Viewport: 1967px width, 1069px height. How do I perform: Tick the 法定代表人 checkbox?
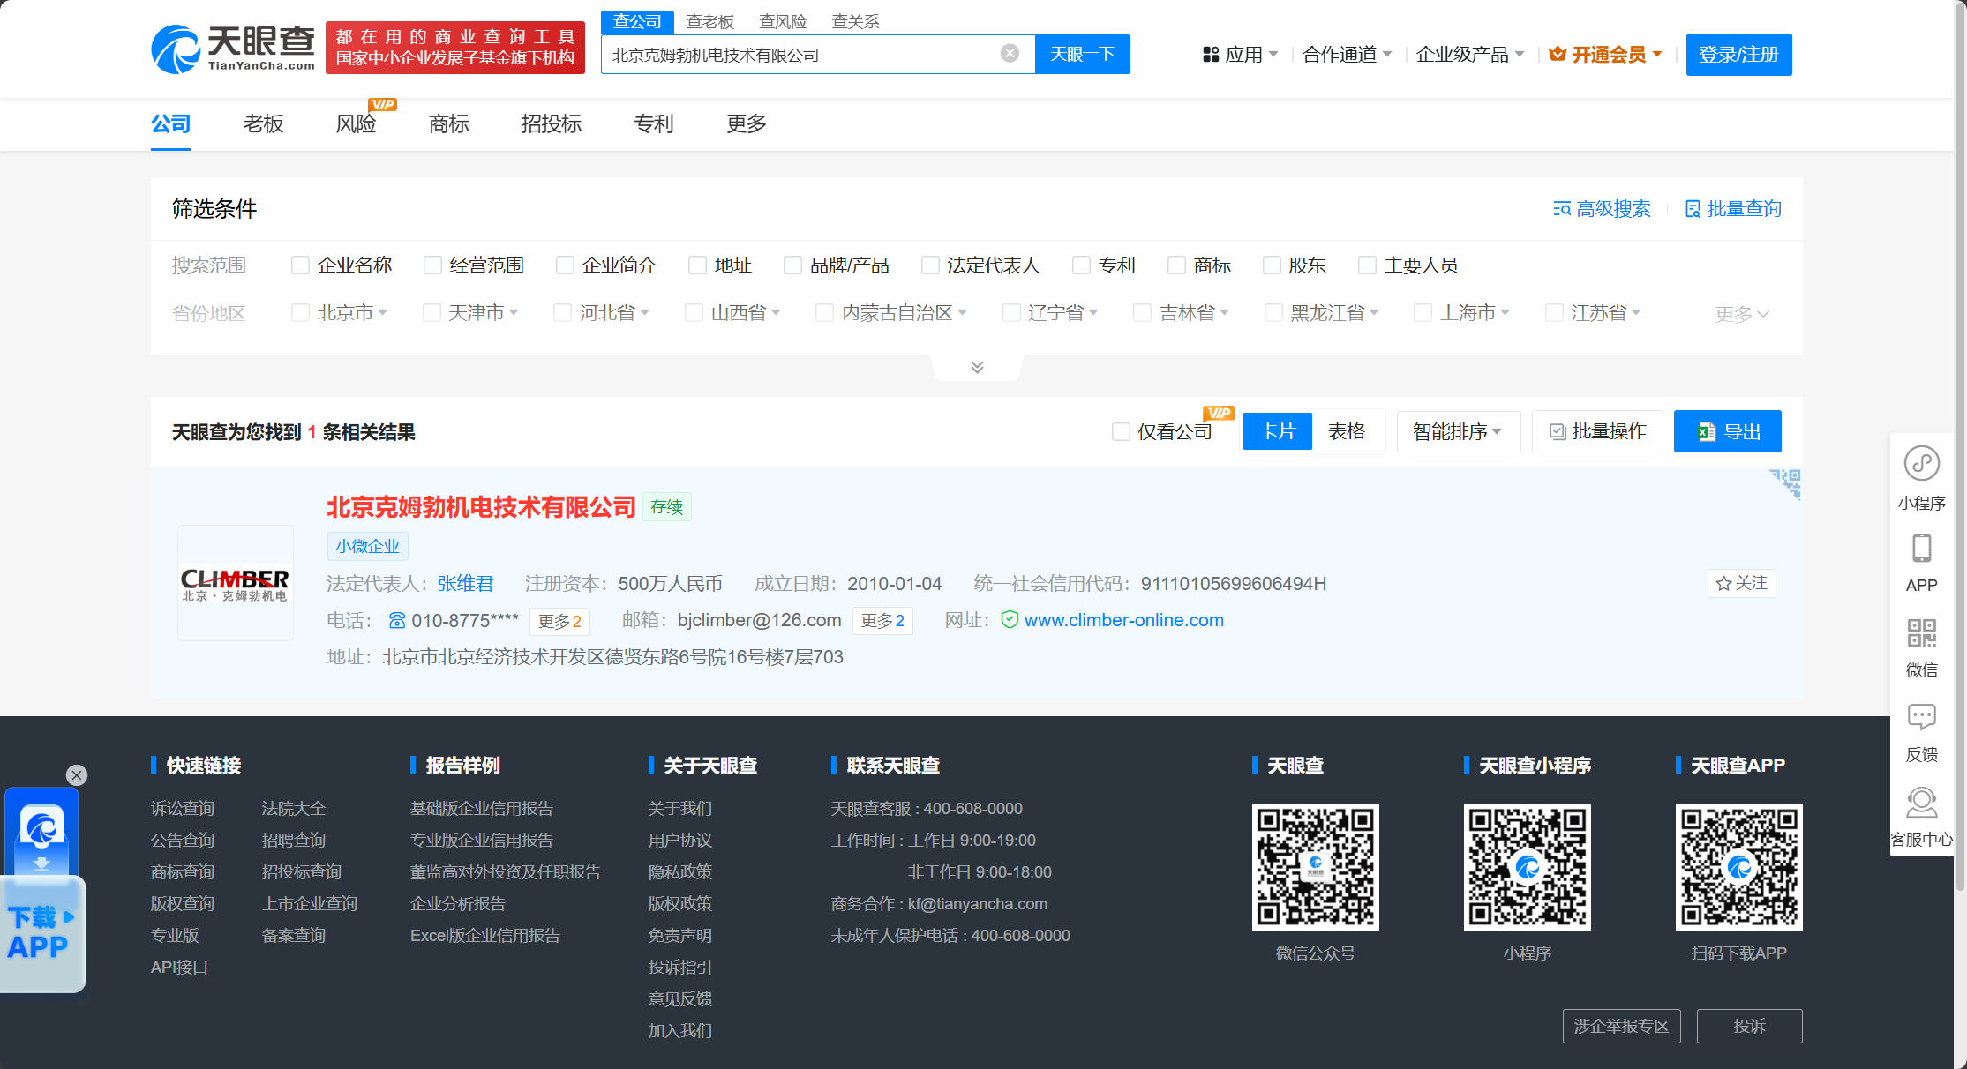930,265
